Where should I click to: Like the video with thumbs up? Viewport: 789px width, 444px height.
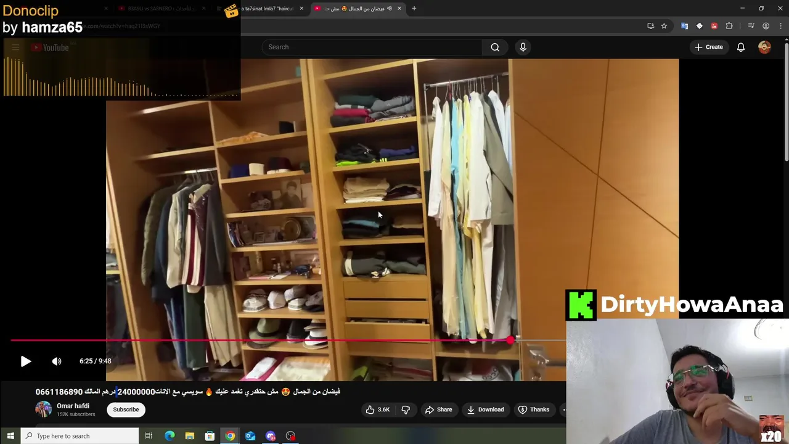pos(377,409)
